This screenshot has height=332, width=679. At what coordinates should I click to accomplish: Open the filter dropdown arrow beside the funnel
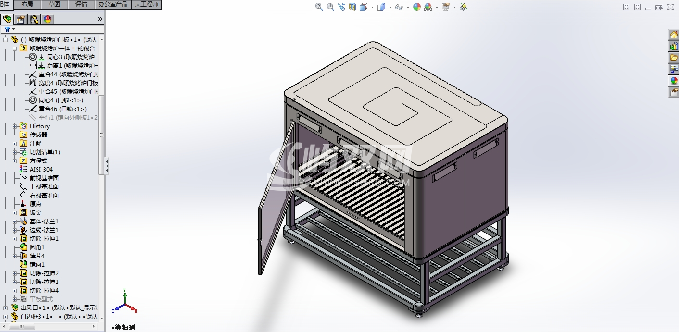13,30
